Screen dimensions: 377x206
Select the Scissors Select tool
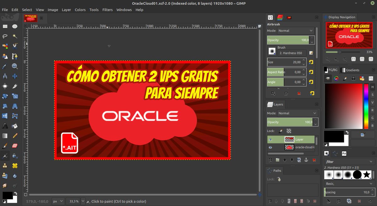[x=15, y=46]
